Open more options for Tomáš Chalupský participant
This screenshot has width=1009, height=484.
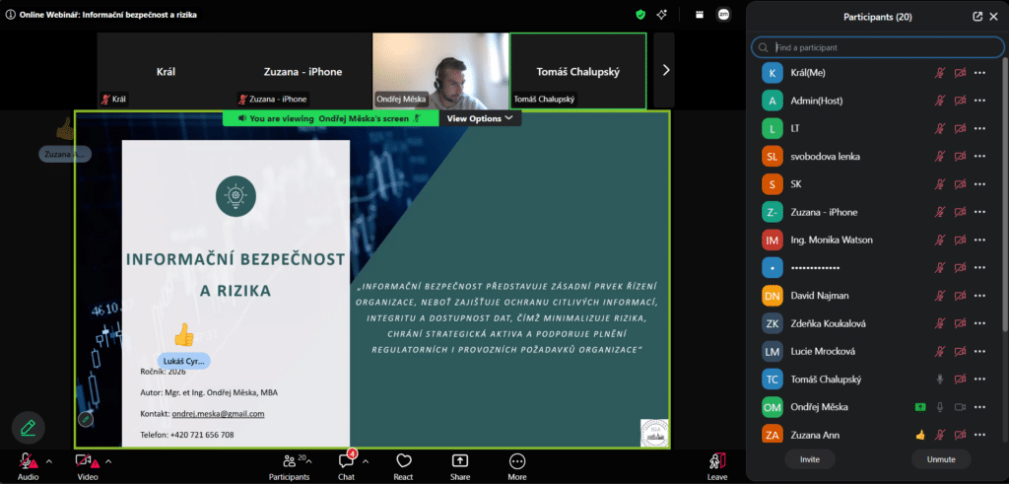point(979,380)
